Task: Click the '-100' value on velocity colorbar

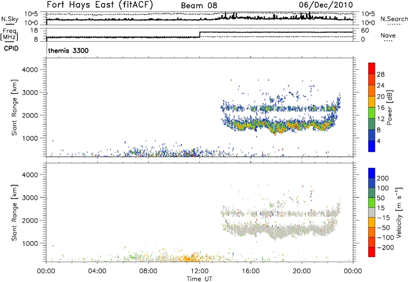Action: 386,238
